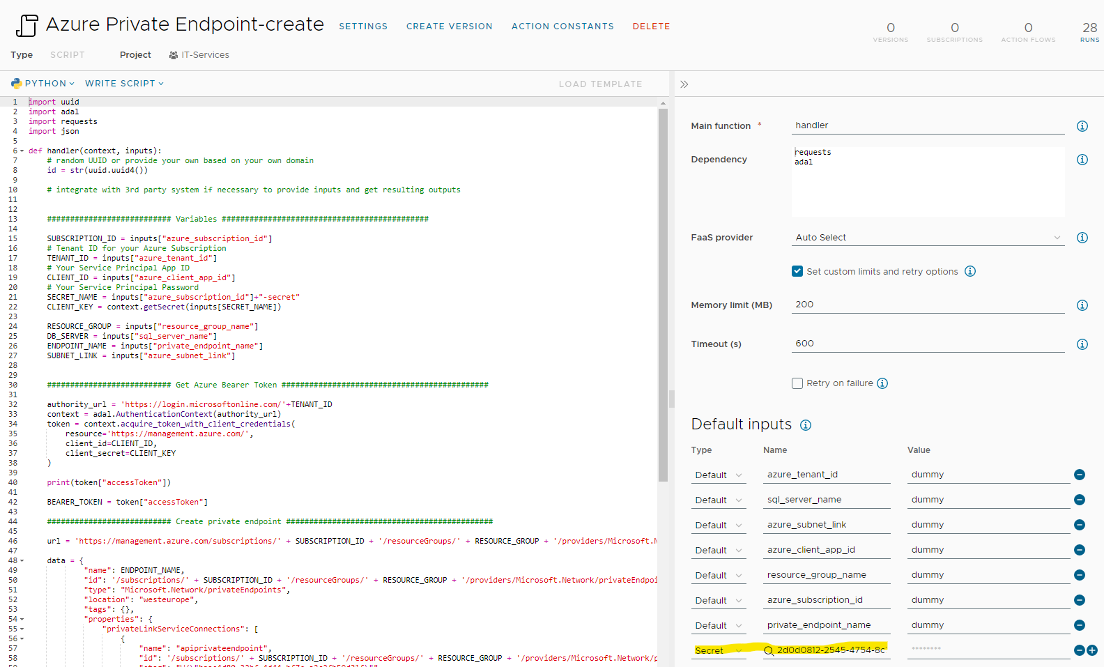1104x667 pixels.
Task: Click code line 1 'import uuid'
Action: (x=54, y=102)
